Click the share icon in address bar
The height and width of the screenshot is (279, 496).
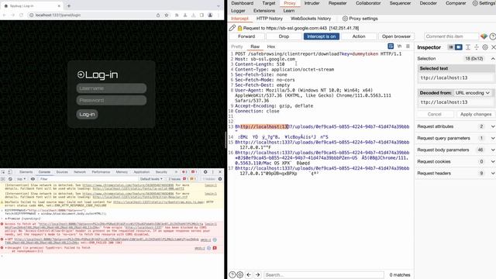coord(158,15)
